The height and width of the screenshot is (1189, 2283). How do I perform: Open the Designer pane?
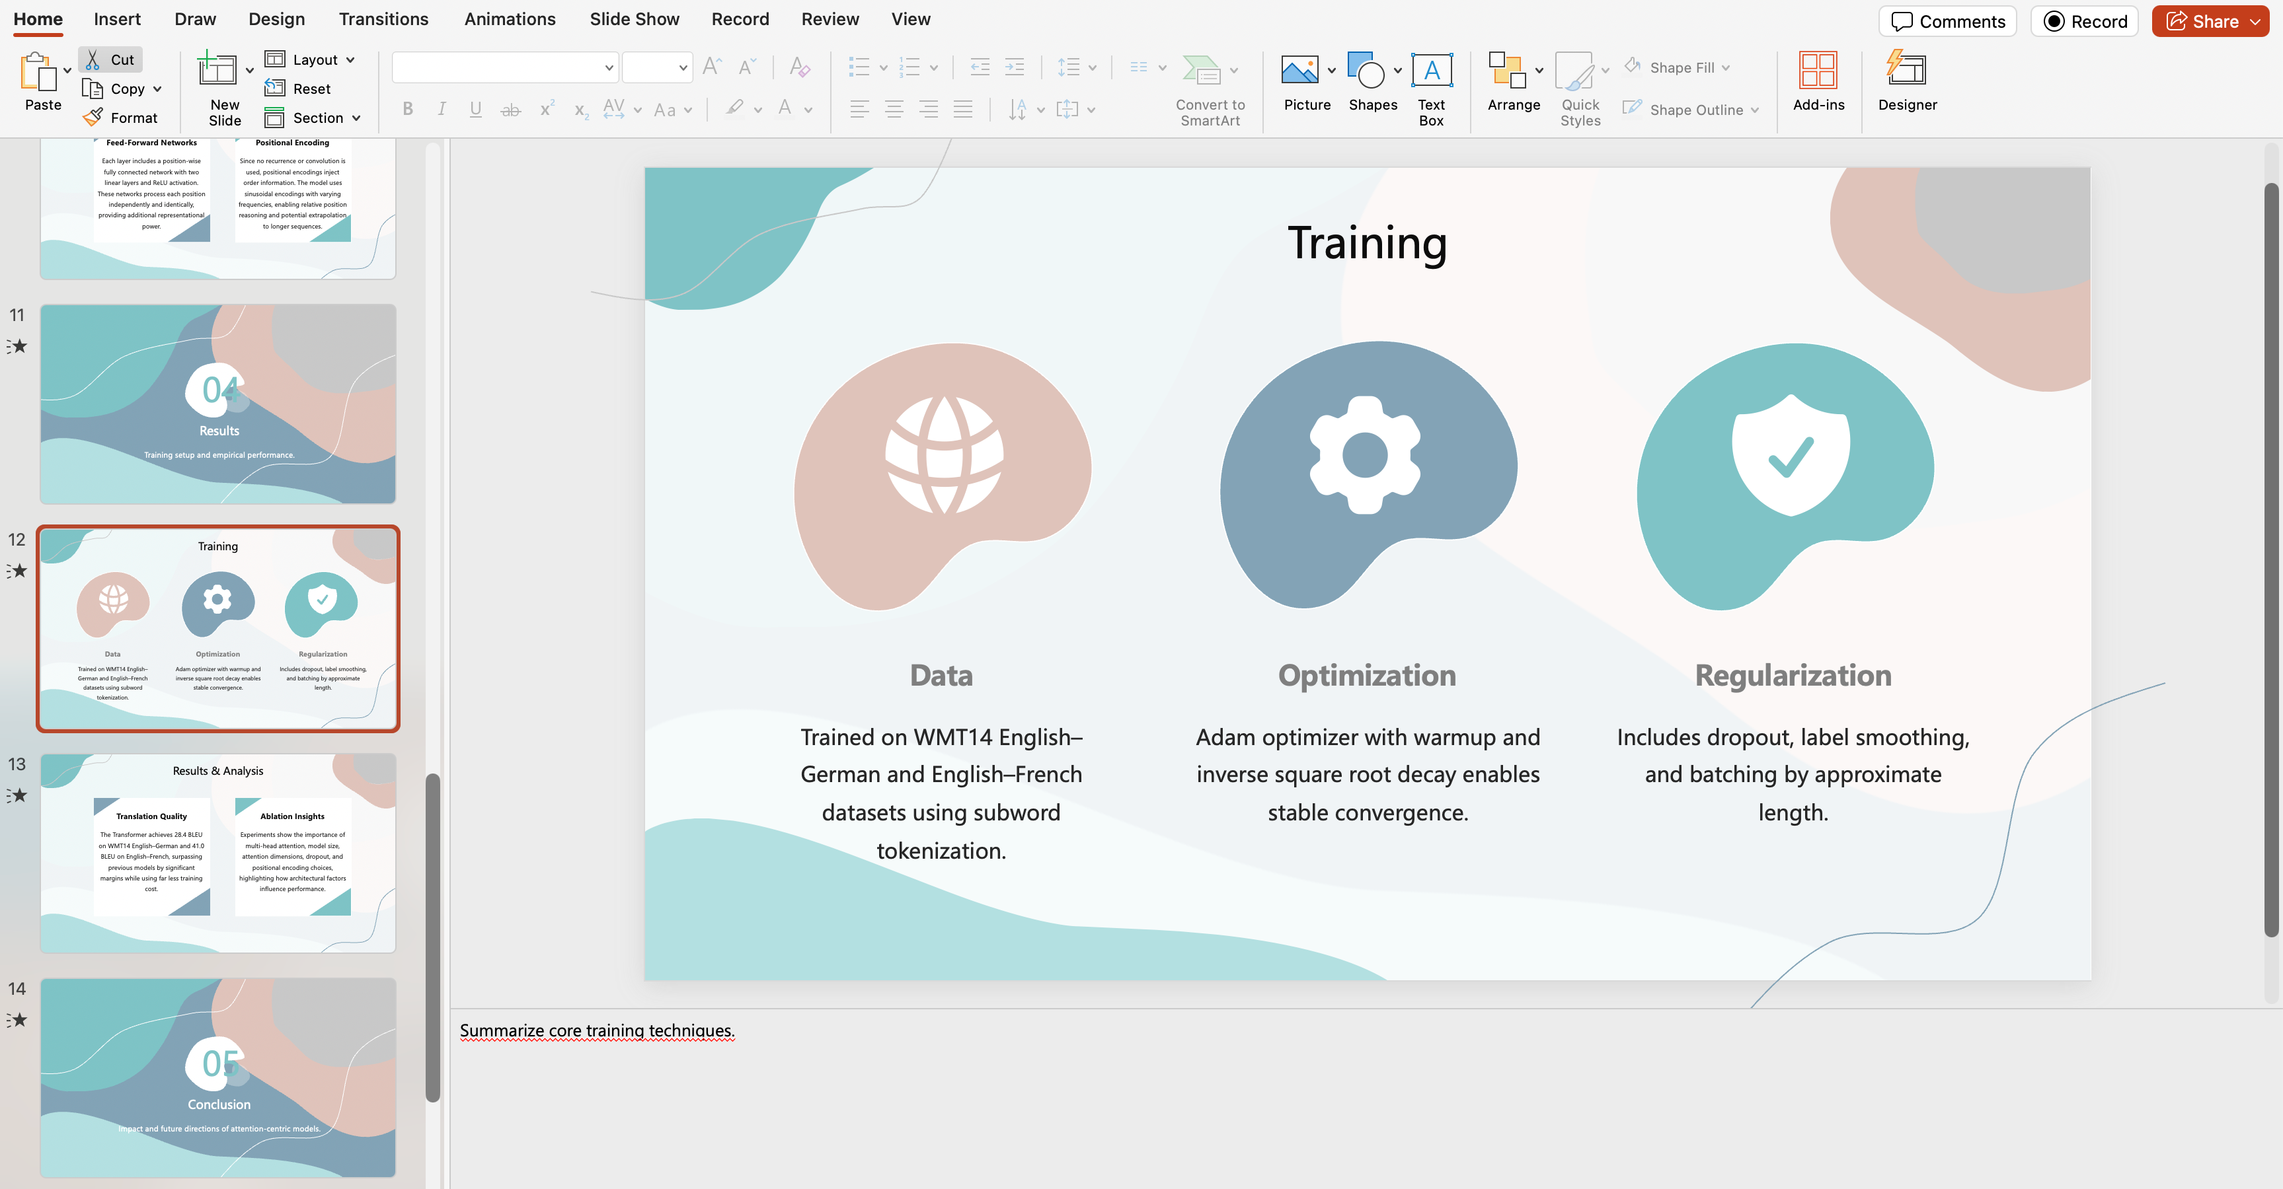1906,71
